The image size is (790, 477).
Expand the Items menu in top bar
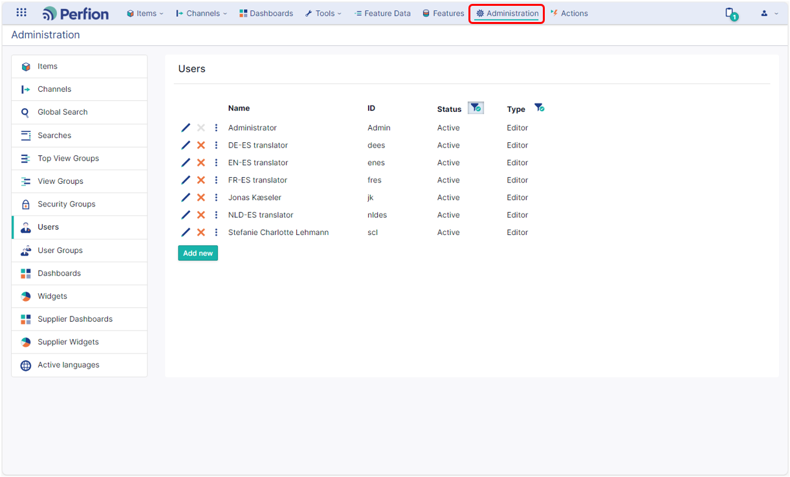(x=145, y=13)
